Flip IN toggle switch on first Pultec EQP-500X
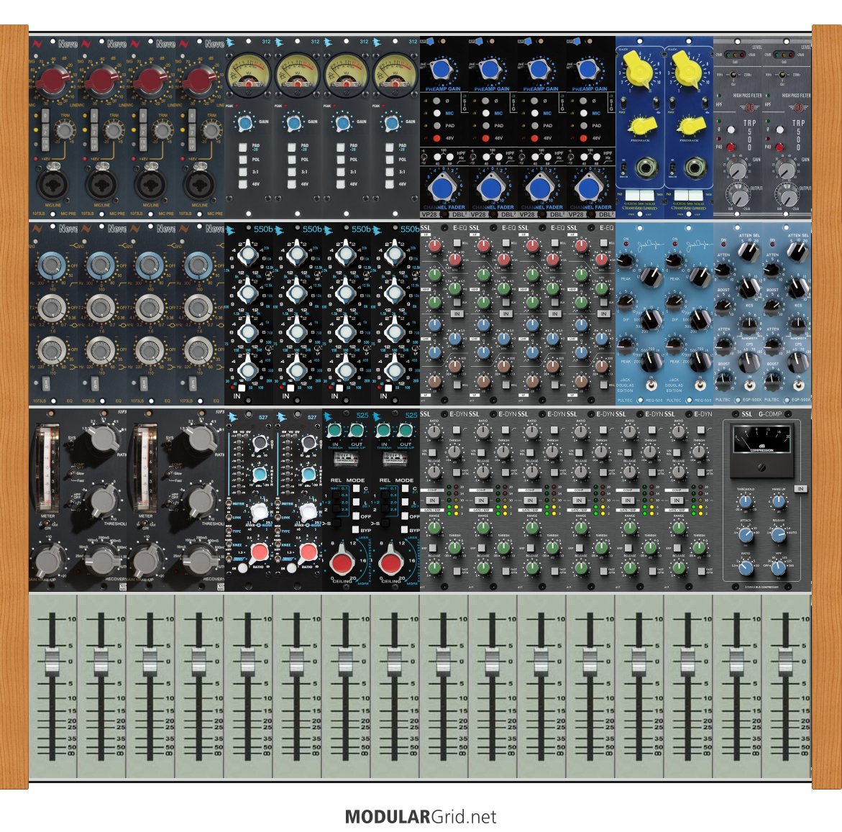The width and height of the screenshot is (842, 832). coord(750,385)
